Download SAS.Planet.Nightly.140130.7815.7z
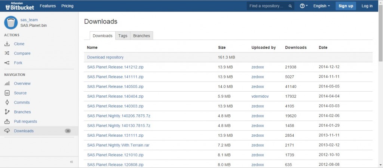 (119, 126)
